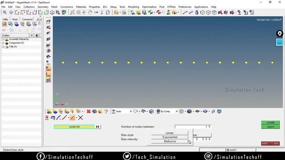The width and height of the screenshot is (285, 160).
Task: Click the weight mass icon
Action: [197, 12]
